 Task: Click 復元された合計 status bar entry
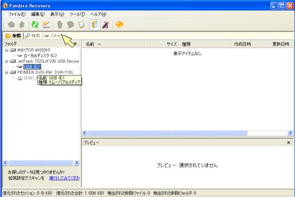pos(80,193)
